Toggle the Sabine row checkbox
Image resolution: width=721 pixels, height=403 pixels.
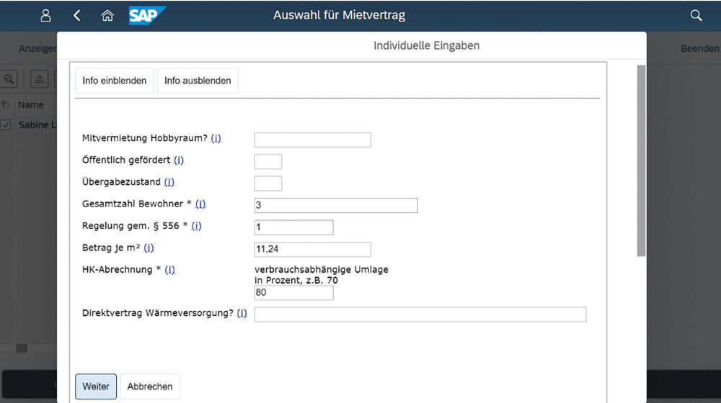pyautogui.click(x=6, y=124)
